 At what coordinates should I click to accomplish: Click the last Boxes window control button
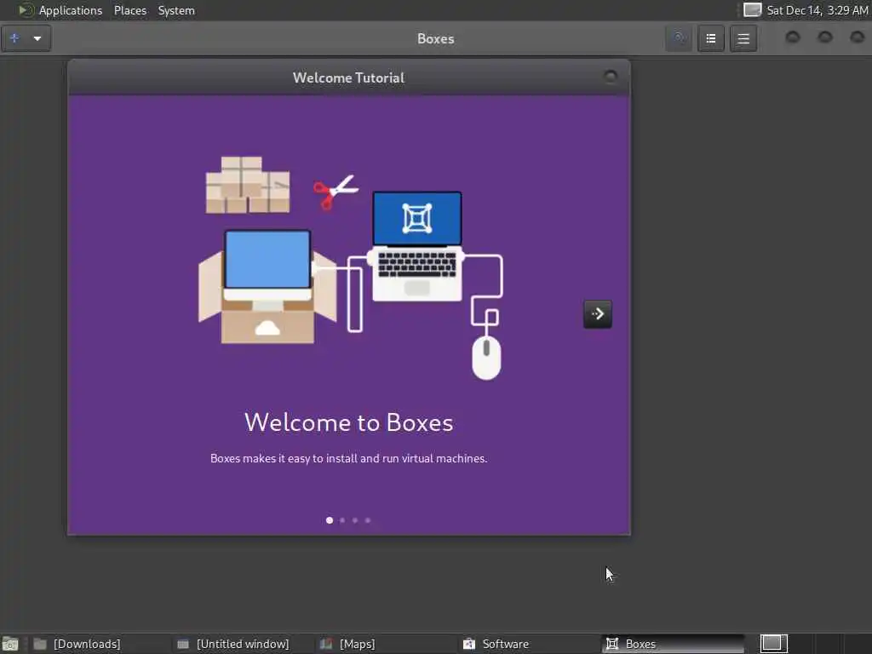857,37
